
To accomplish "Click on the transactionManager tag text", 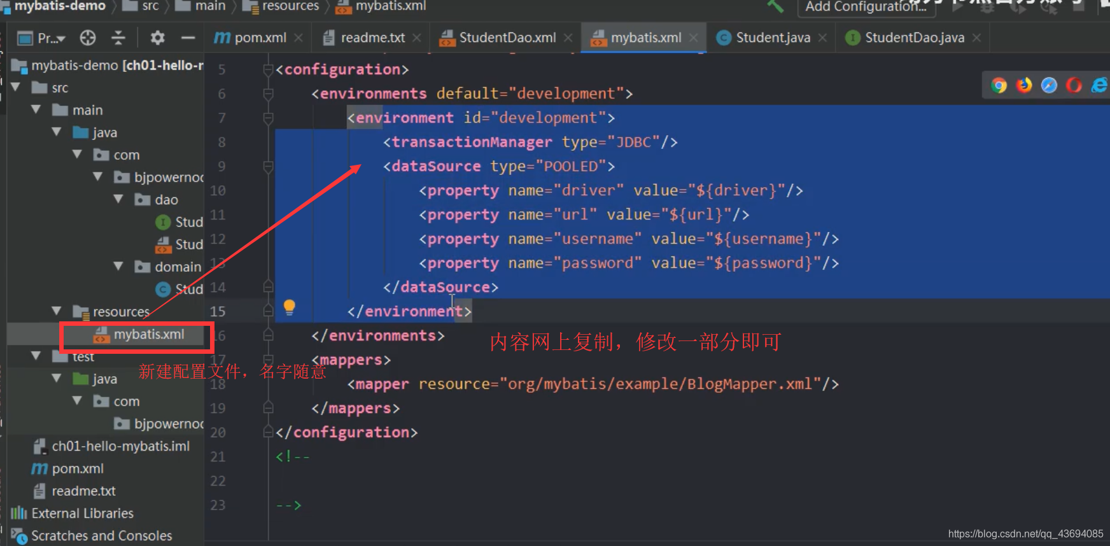I will pyautogui.click(x=472, y=142).
